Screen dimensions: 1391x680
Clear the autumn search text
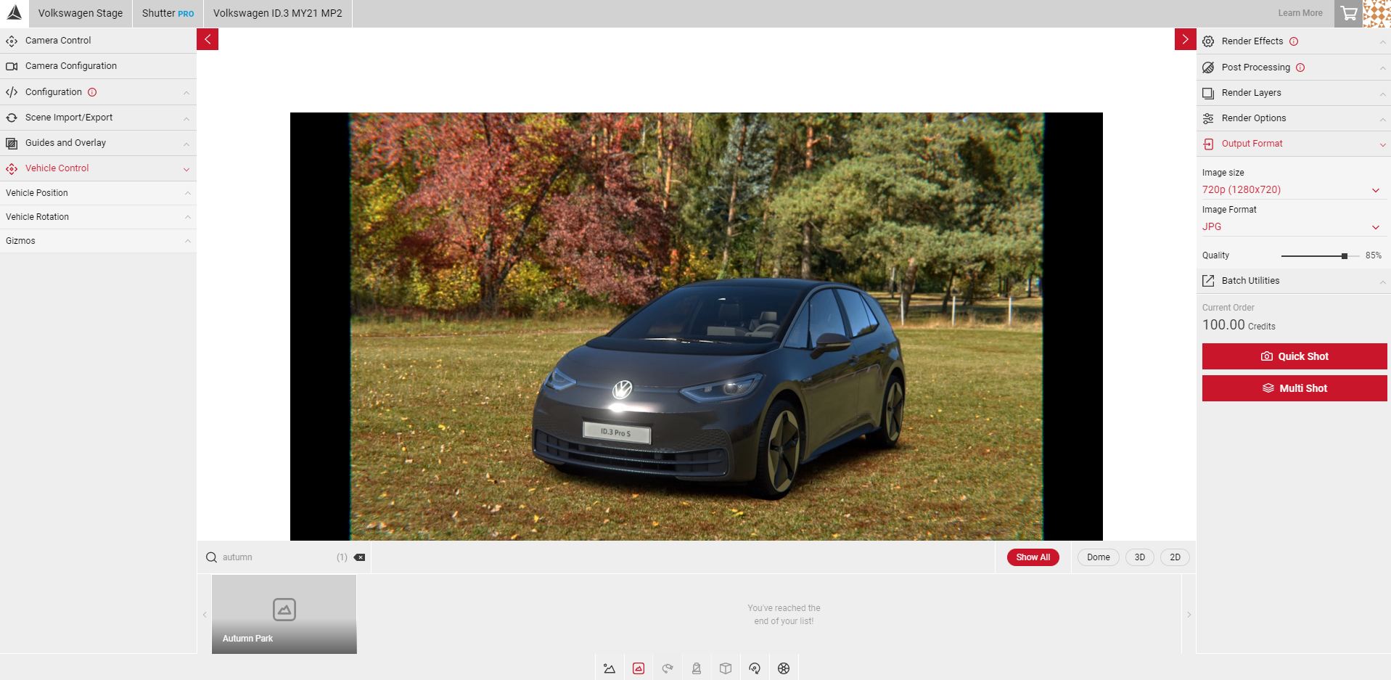click(359, 557)
